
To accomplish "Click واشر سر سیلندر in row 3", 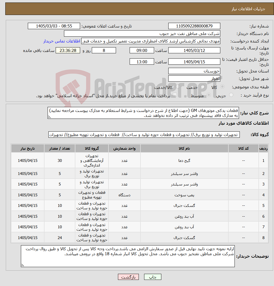I will tap(184, 184).
